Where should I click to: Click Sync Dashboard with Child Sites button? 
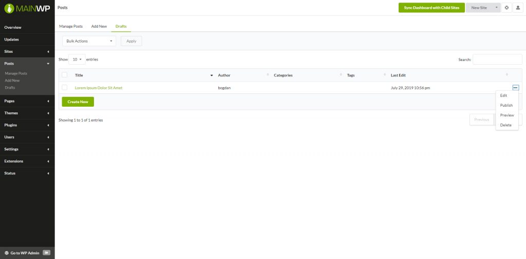coord(431,8)
